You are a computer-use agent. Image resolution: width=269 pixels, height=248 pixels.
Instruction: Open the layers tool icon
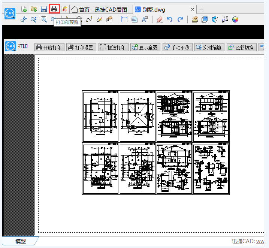coord(194,20)
